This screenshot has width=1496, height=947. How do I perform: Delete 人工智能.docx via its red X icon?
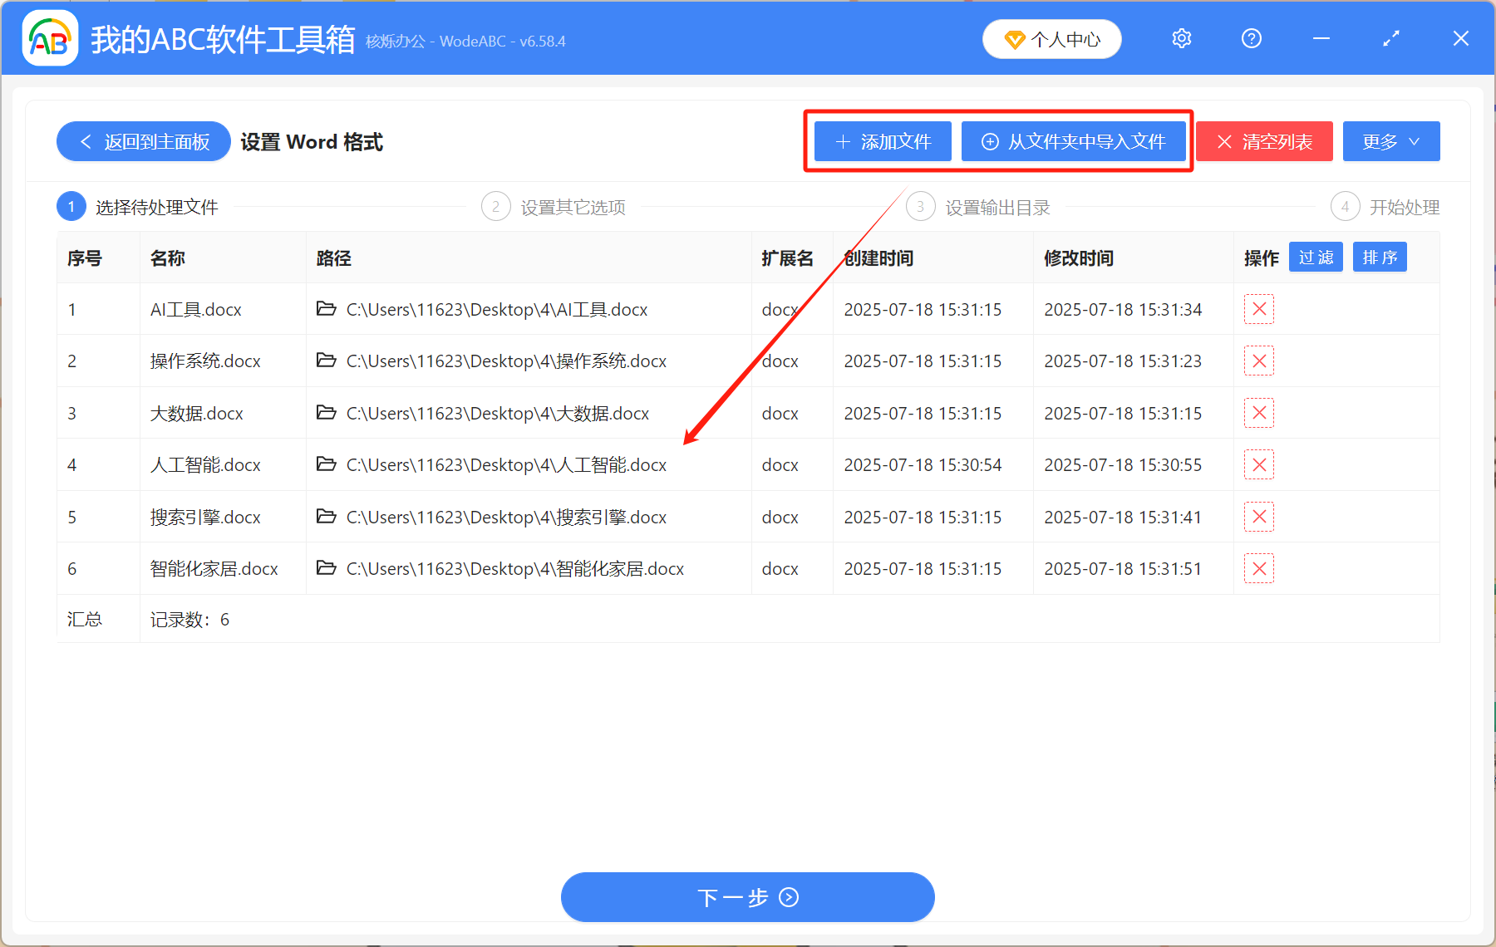coord(1259,464)
